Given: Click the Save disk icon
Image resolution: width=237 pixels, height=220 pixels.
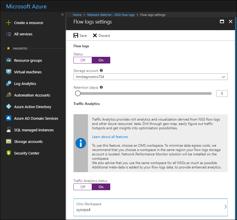Looking at the screenshot, I should pyautogui.click(x=76, y=36).
